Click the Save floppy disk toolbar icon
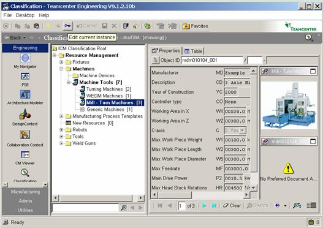The height and width of the screenshot is (228, 323). tap(105, 26)
